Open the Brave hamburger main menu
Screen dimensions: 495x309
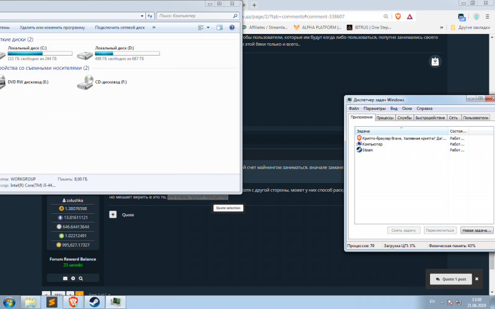tap(488, 17)
